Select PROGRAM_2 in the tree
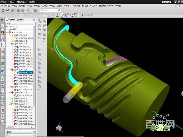The image size is (183, 137). [x=21, y=41]
